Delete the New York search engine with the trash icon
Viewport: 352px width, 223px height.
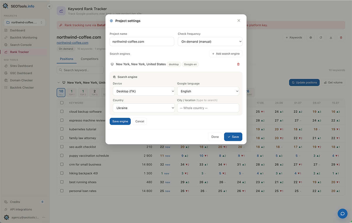[238, 64]
